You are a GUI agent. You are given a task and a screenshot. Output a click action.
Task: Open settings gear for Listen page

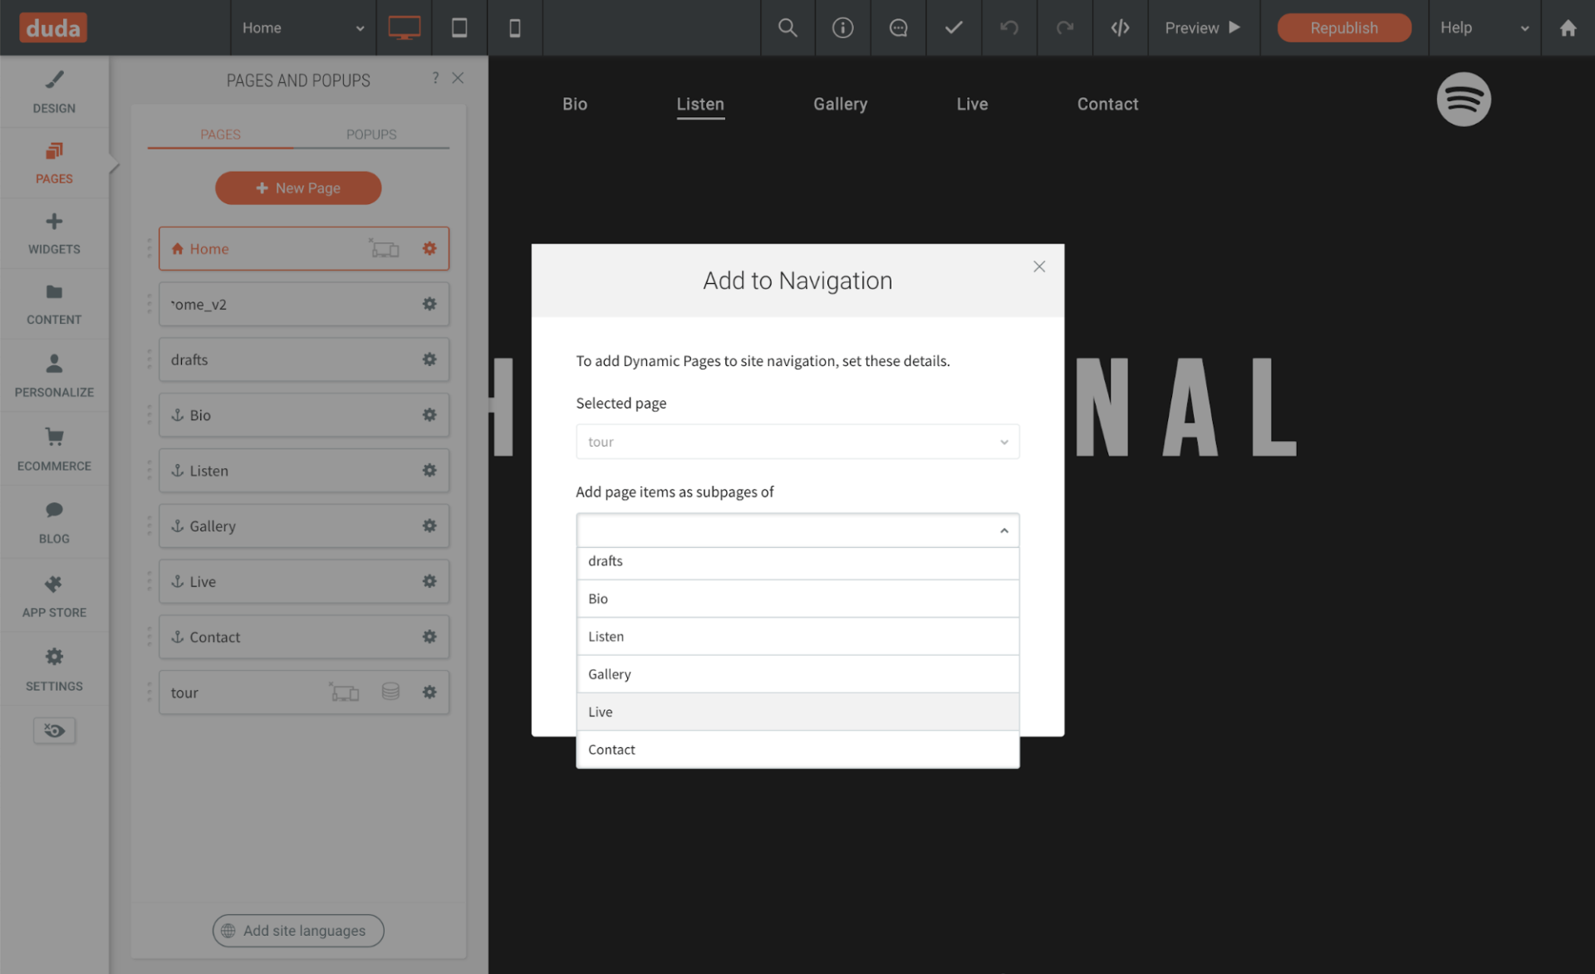[429, 470]
